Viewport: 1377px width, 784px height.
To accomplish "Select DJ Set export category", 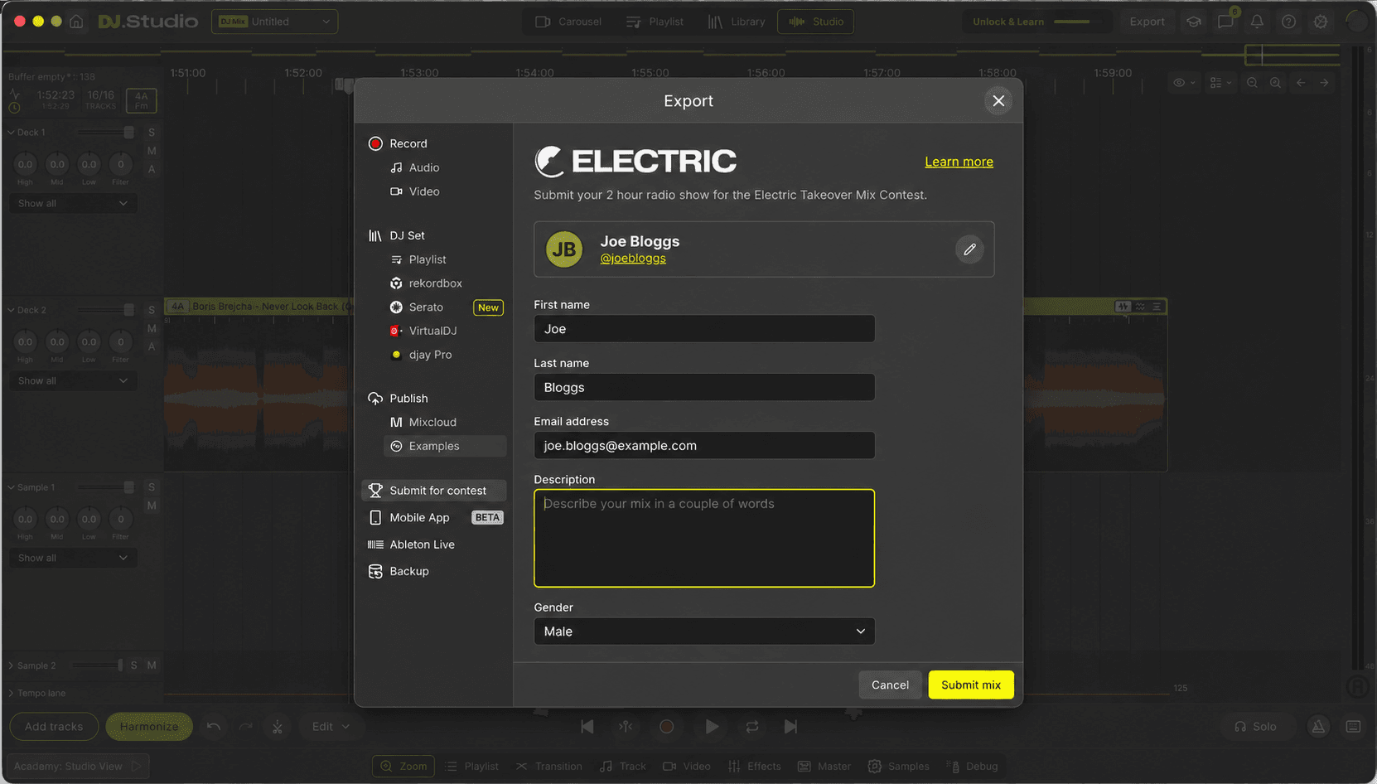I will (396, 235).
